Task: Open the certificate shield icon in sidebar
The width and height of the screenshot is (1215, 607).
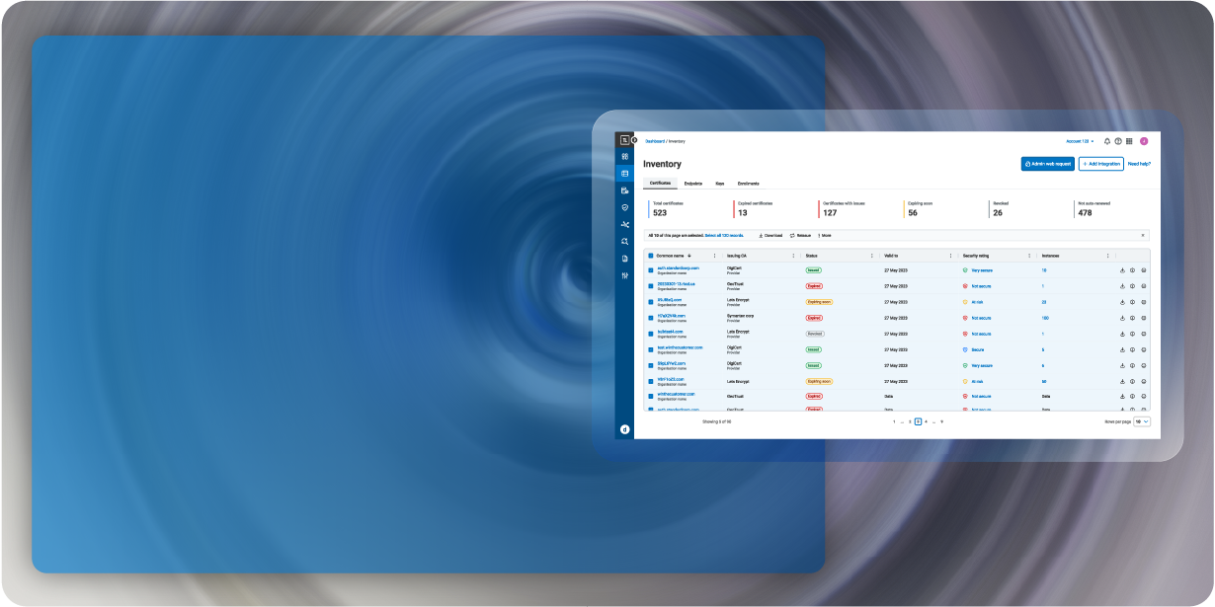Action: tap(624, 207)
